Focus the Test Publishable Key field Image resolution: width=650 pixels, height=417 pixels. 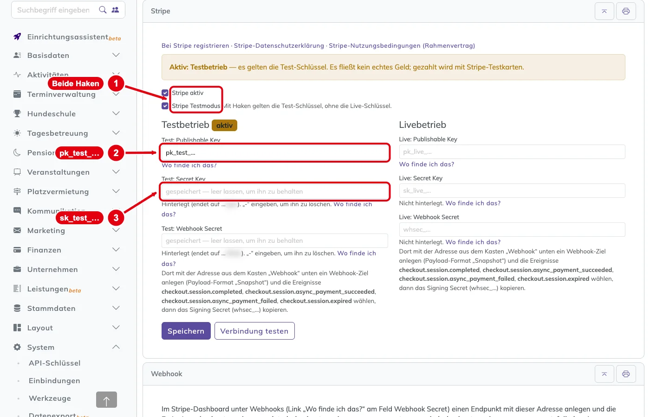(275, 152)
